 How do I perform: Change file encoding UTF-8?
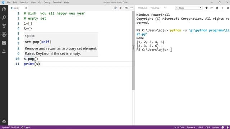click(200, 128)
